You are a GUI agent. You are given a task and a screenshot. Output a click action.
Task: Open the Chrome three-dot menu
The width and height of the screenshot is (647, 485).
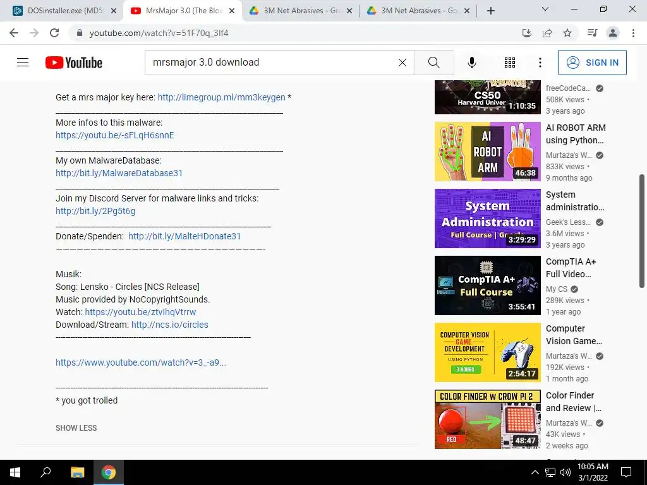tap(633, 33)
